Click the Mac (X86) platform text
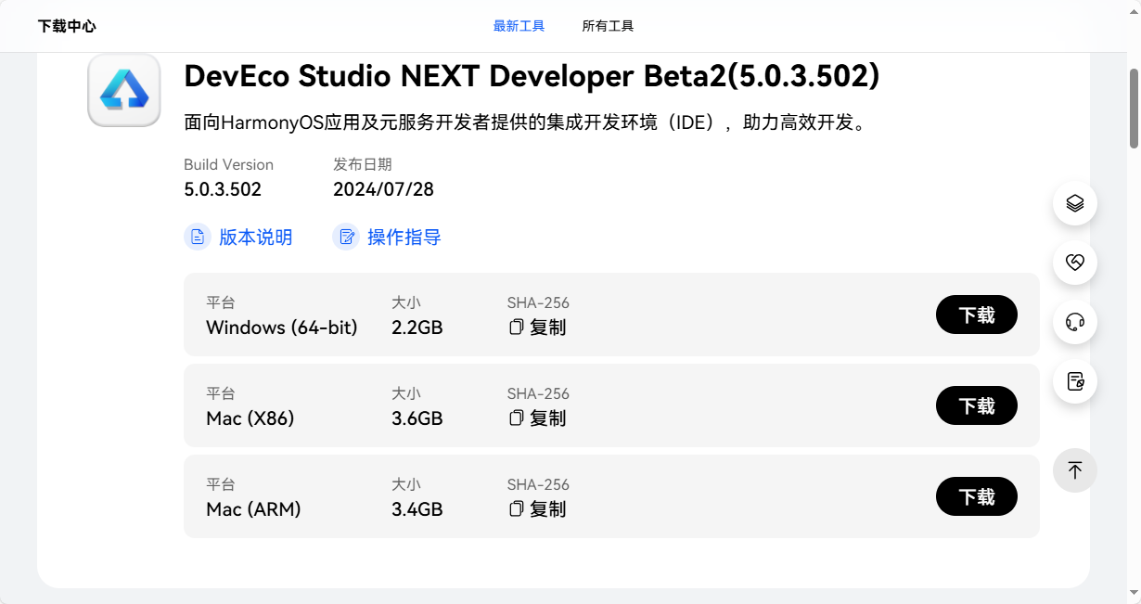Viewport: 1141px width, 604px height. (250, 418)
